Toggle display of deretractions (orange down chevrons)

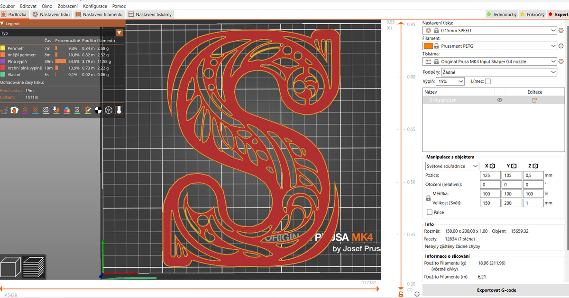point(35,110)
